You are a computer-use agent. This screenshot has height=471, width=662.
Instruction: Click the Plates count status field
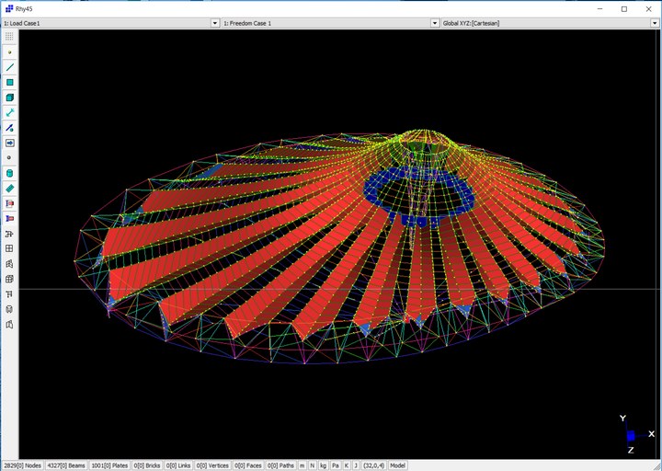coord(110,465)
